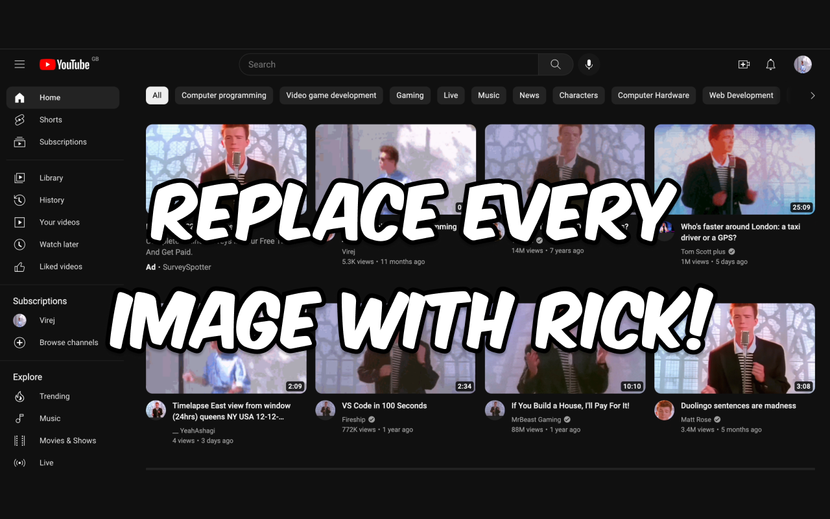Select the Characters filter chip
830x519 pixels.
578,95
